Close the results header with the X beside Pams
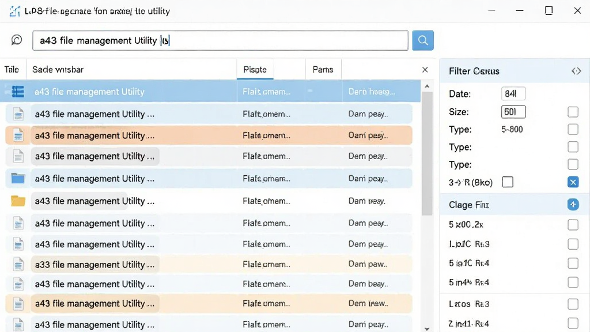Viewport: 590px width, 332px height. point(425,70)
